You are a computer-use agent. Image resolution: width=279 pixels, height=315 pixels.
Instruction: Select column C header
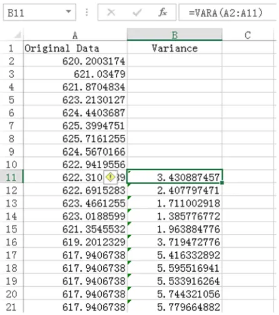[x=248, y=35]
